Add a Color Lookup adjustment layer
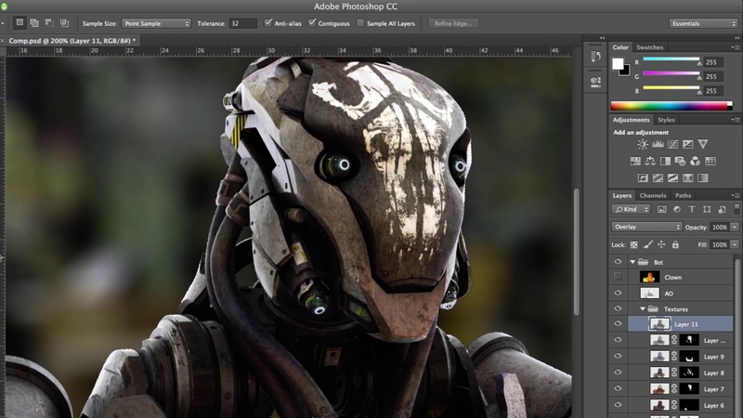This screenshot has width=743, height=418. [x=710, y=161]
